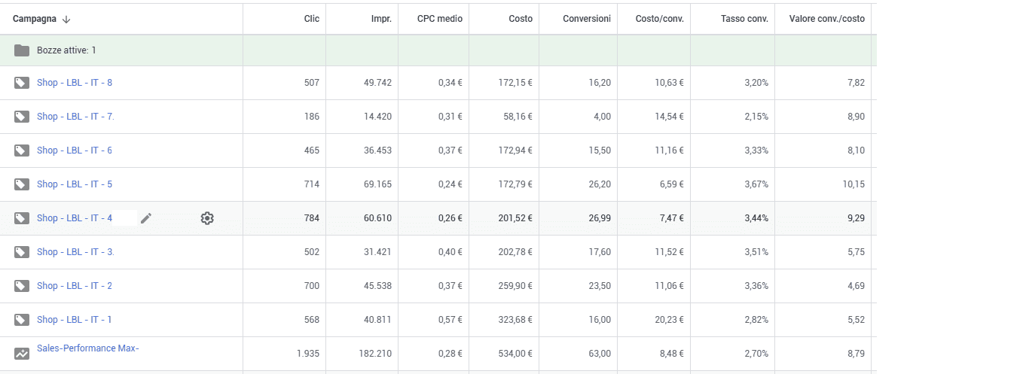This screenshot has height=374, width=1026.
Task: Open campaign Shop - LBL - IT - 3
Action: (75, 252)
